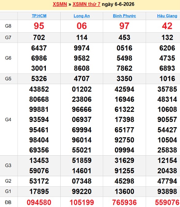Image resolution: width=180 pixels, height=207 pixels.
Task: Select the ĐB row label
Action: 8,202
